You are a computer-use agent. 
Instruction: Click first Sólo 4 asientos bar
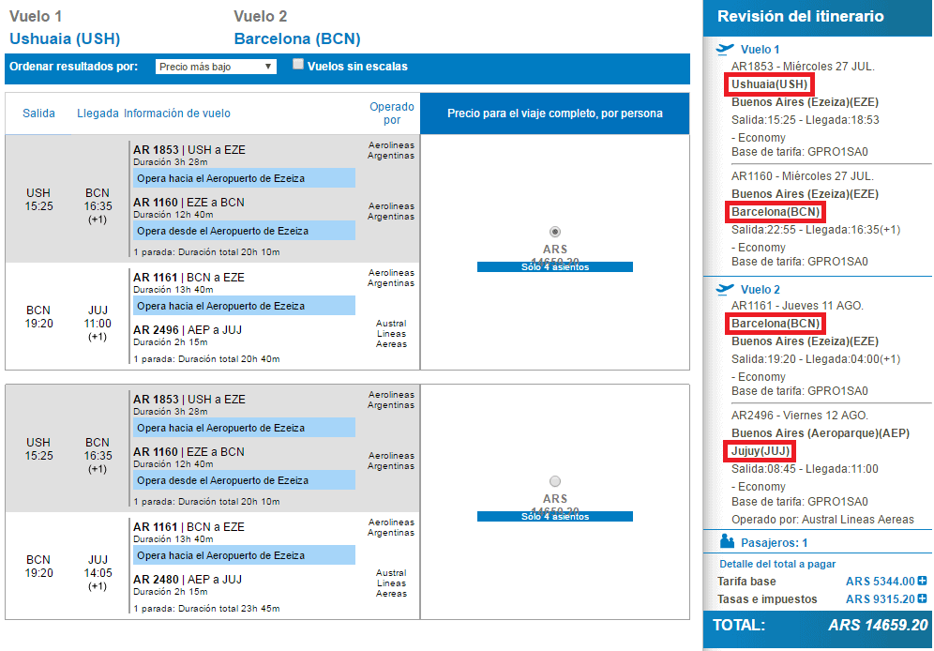click(x=554, y=266)
